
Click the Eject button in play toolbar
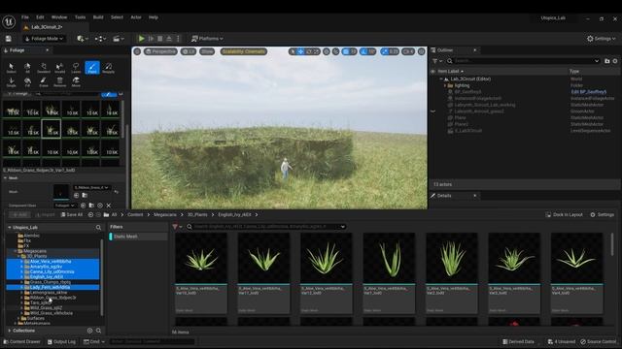169,39
